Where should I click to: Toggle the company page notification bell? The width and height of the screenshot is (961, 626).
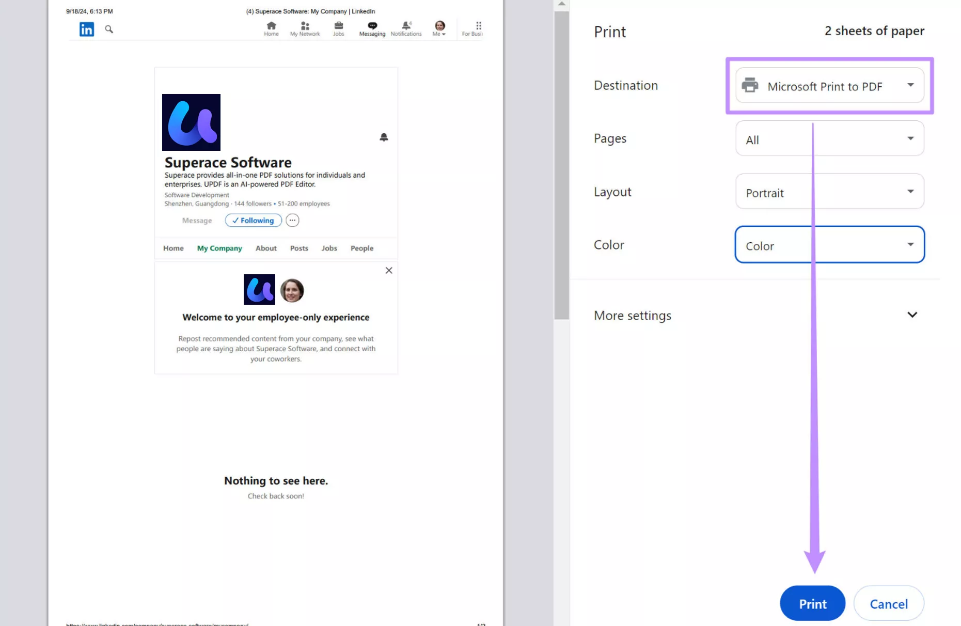click(384, 137)
